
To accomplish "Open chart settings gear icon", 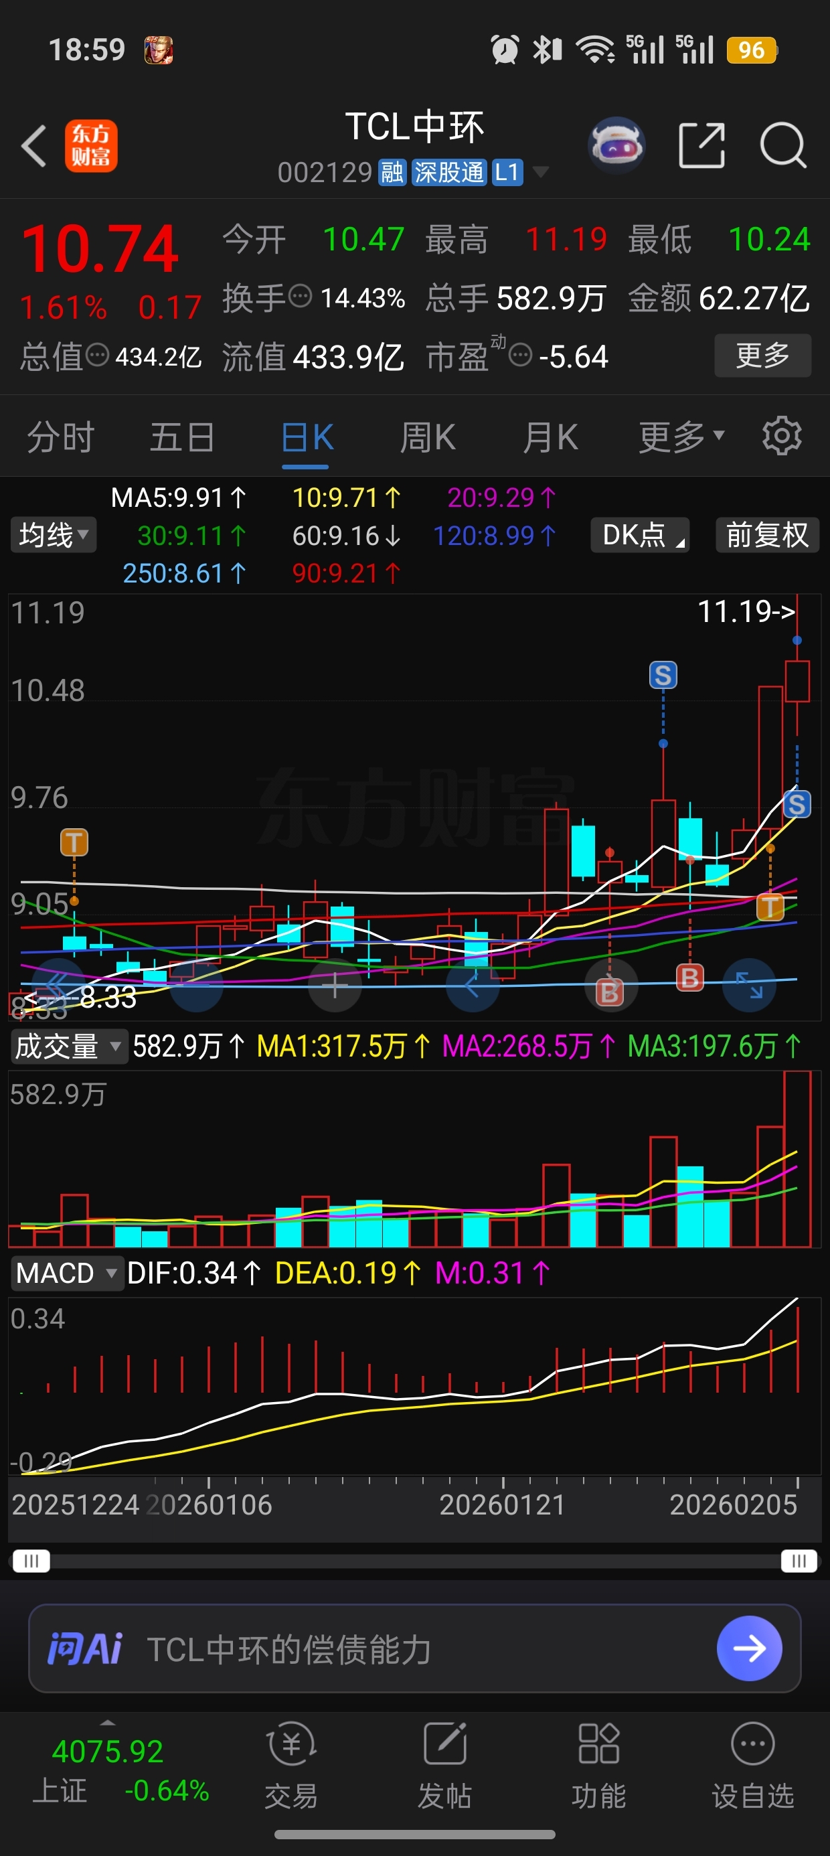I will (782, 436).
